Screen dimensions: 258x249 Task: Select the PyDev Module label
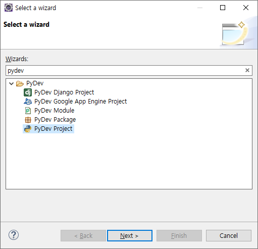coord(54,111)
